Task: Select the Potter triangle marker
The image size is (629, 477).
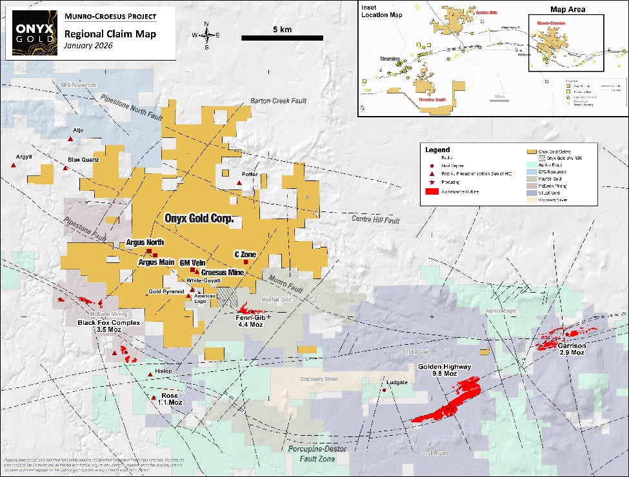Action: (x=239, y=184)
